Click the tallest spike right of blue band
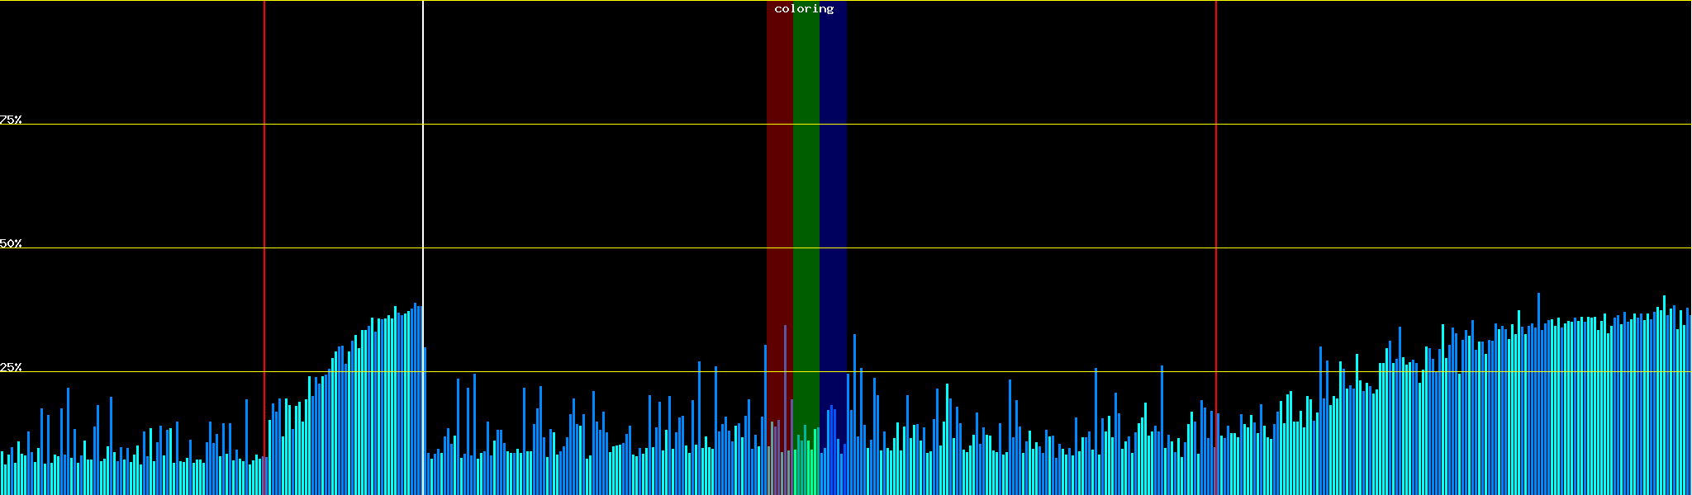1692x495 pixels. point(854,412)
